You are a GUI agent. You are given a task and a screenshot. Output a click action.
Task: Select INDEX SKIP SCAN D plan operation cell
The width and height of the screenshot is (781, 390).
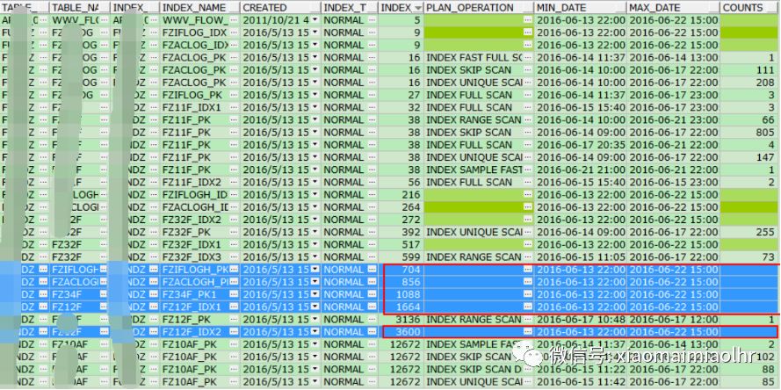coord(479,369)
